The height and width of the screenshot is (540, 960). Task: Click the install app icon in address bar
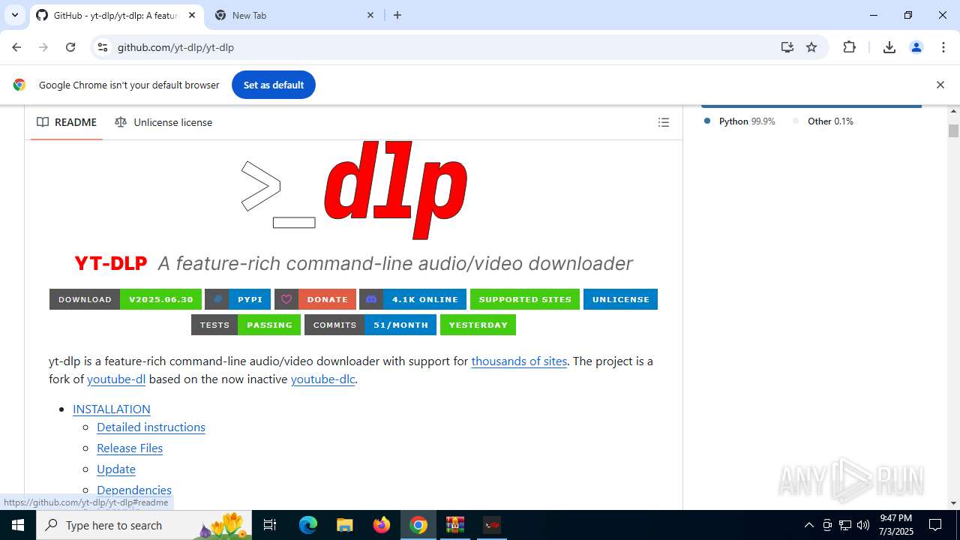coord(787,47)
